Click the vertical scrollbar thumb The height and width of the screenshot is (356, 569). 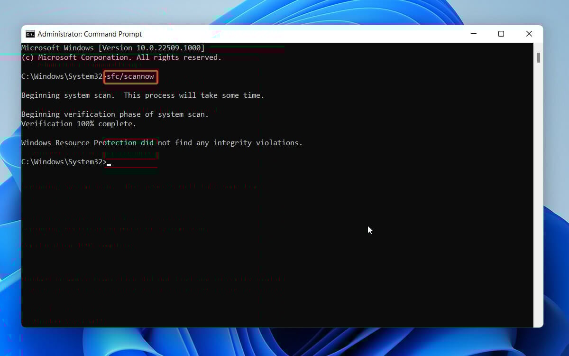click(539, 57)
